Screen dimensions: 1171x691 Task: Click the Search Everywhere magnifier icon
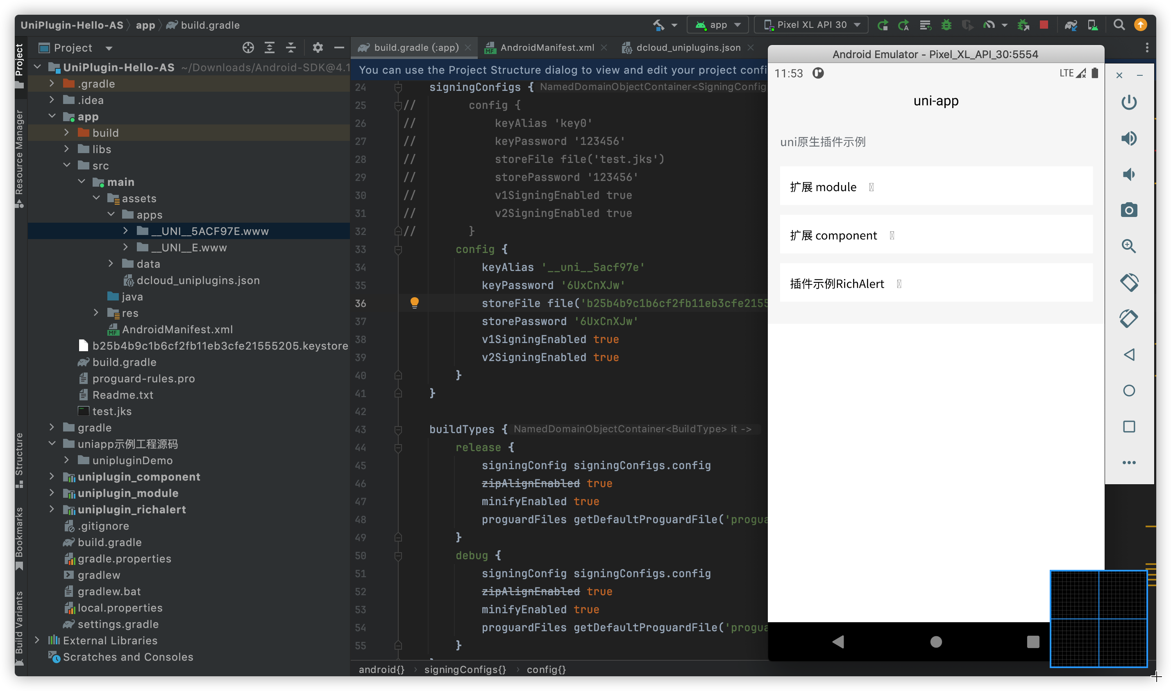click(x=1119, y=25)
